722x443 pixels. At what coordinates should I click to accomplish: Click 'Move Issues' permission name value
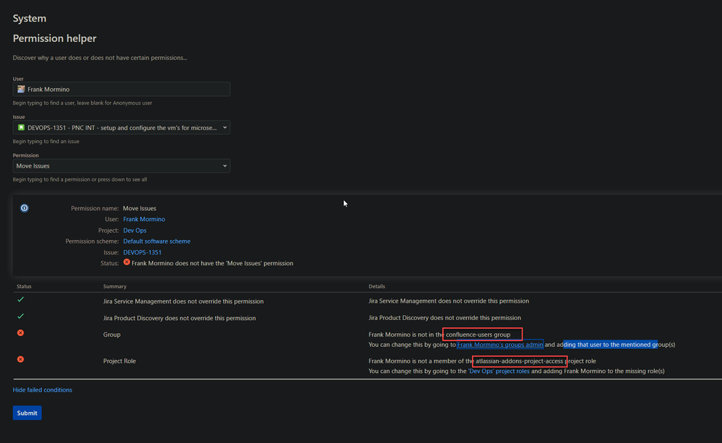click(139, 209)
